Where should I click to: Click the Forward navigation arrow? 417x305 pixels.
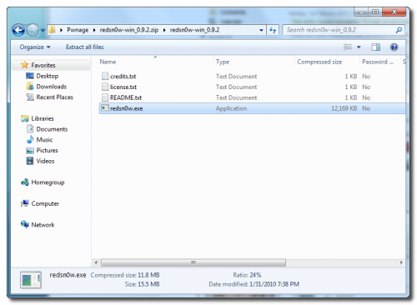point(33,30)
